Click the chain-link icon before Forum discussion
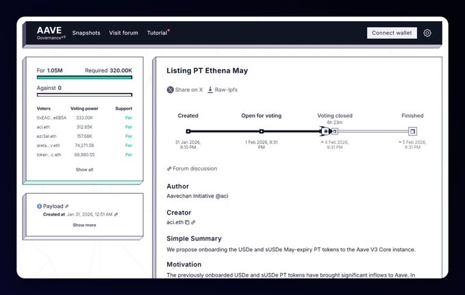 (169, 169)
